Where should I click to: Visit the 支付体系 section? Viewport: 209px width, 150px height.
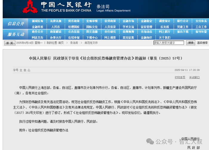[x=201, y=21]
